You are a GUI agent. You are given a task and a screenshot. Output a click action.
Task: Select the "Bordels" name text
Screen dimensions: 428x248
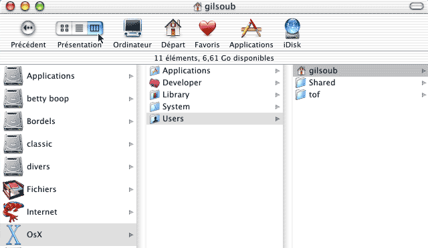[41, 121]
